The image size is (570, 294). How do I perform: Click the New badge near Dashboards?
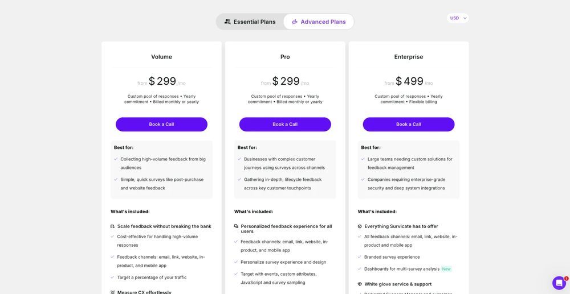(x=446, y=269)
